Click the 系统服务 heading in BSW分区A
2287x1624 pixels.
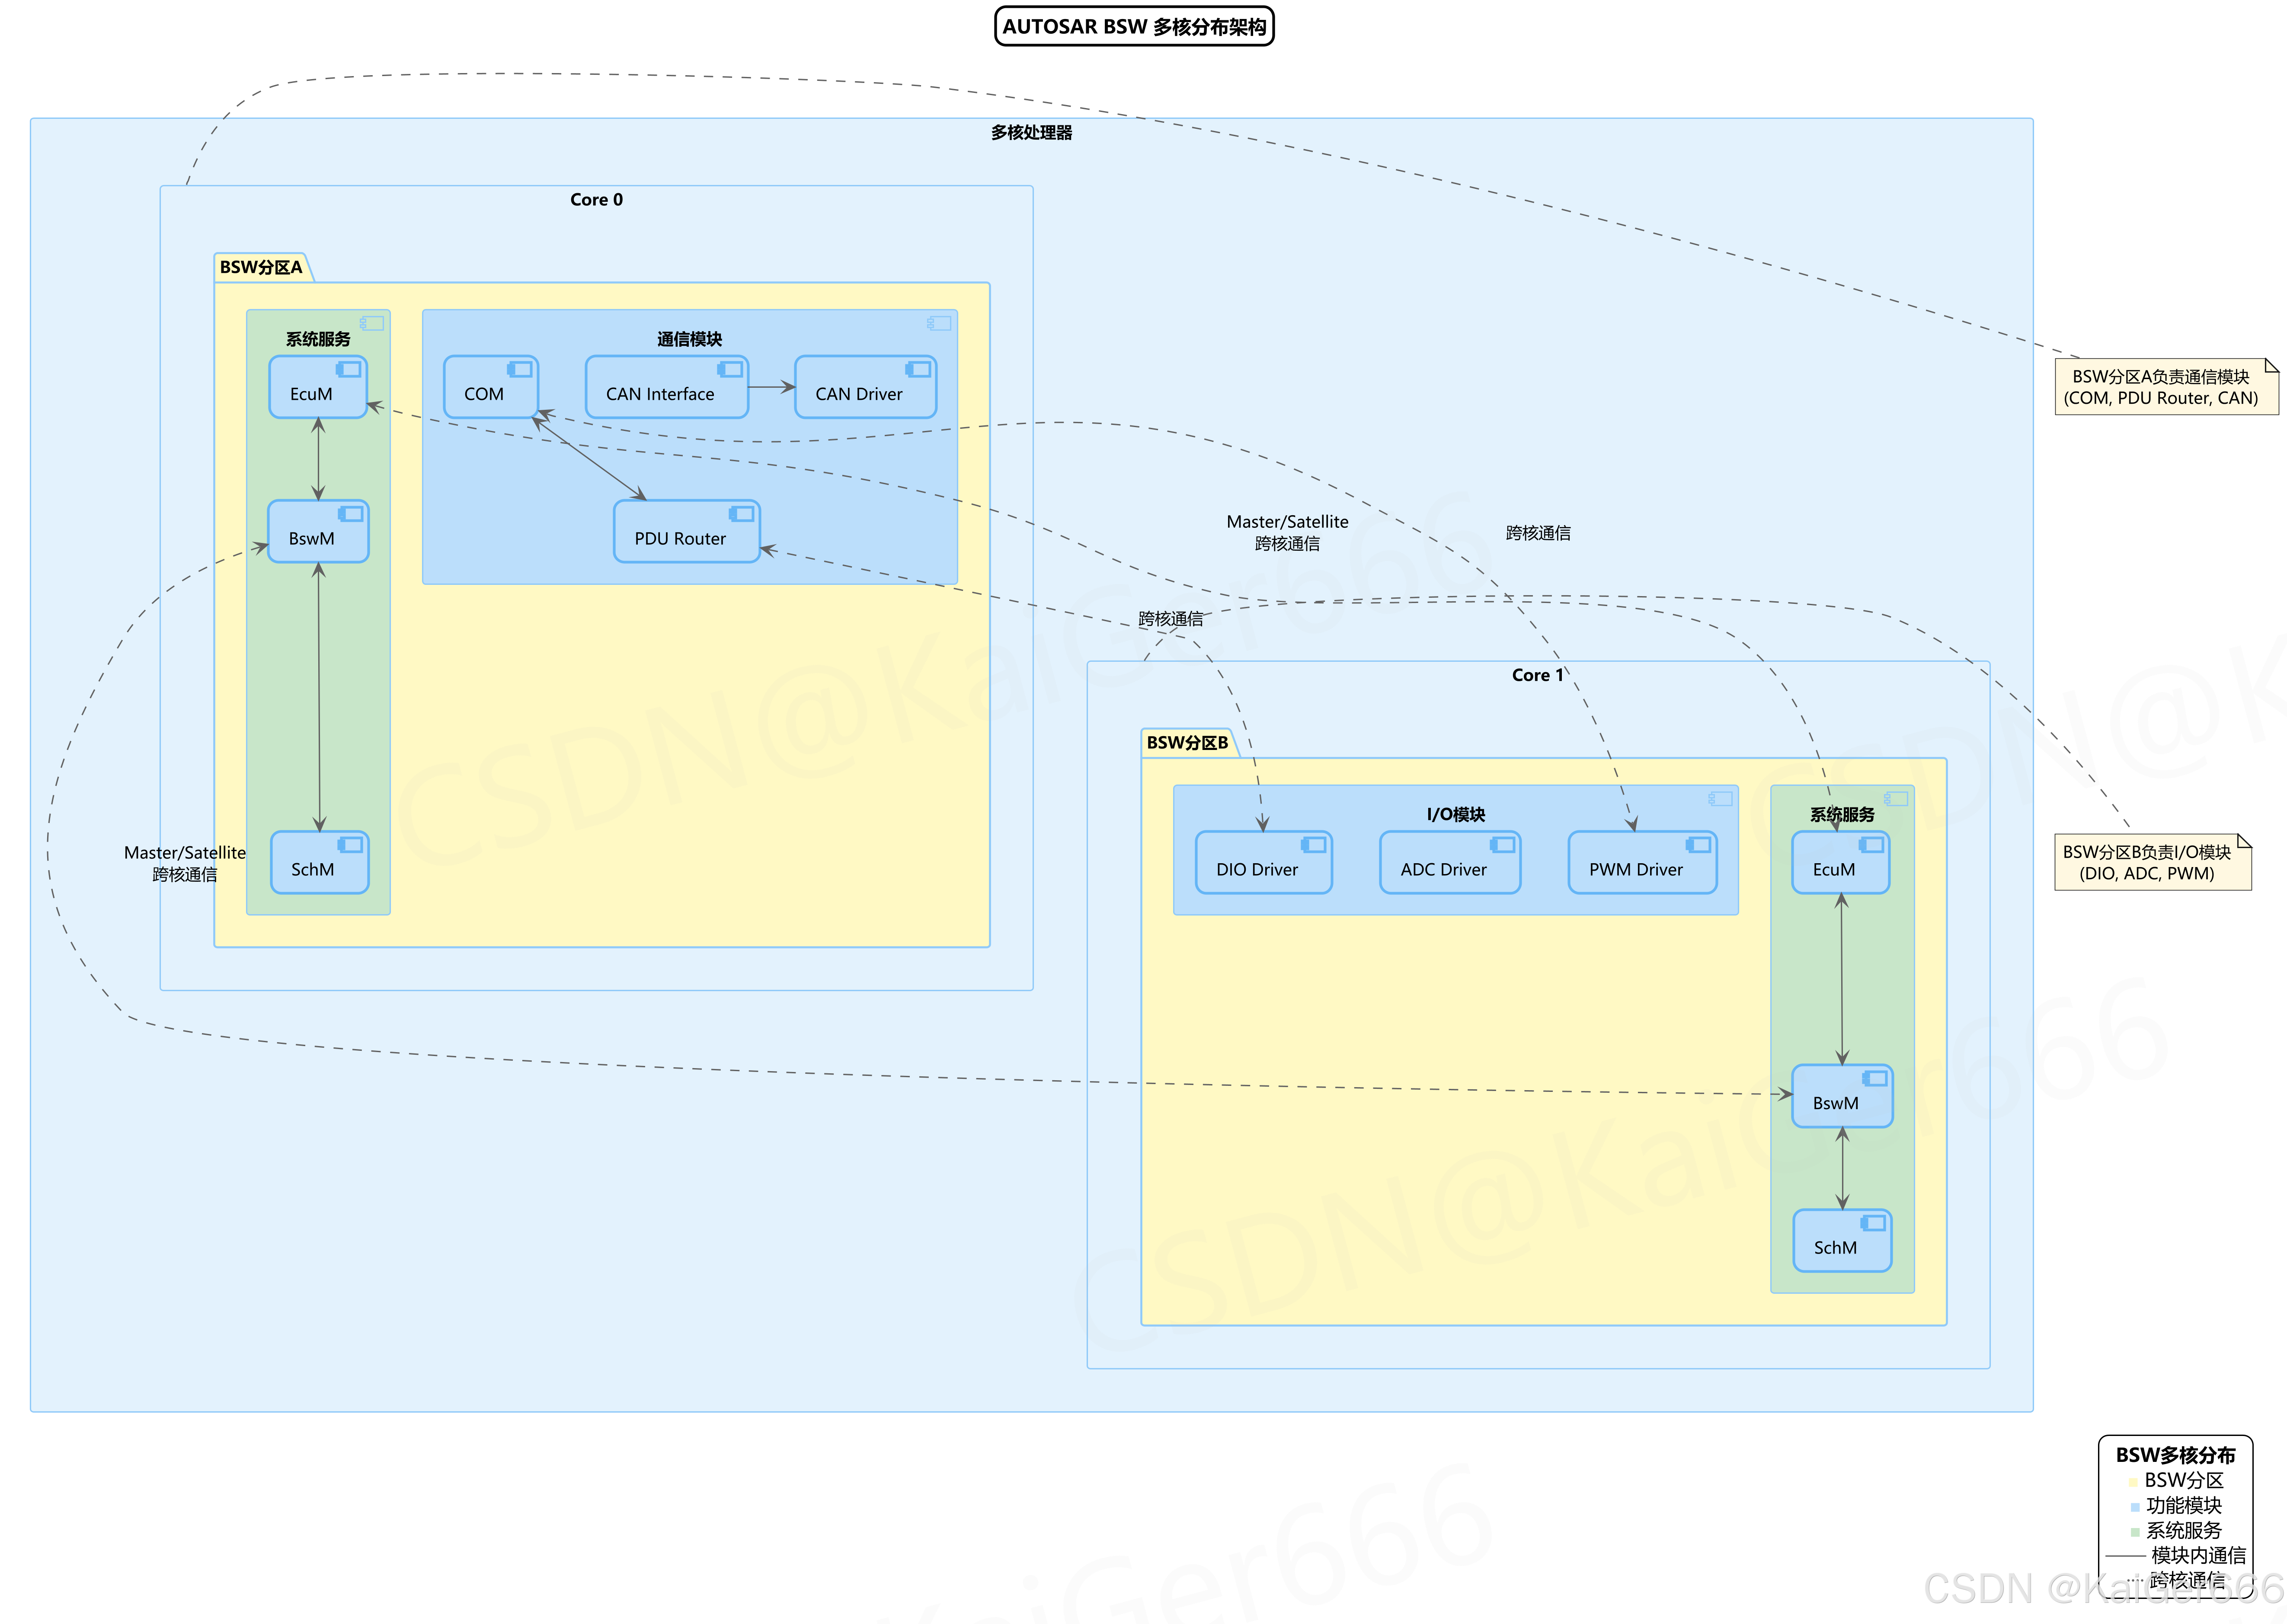tap(318, 339)
